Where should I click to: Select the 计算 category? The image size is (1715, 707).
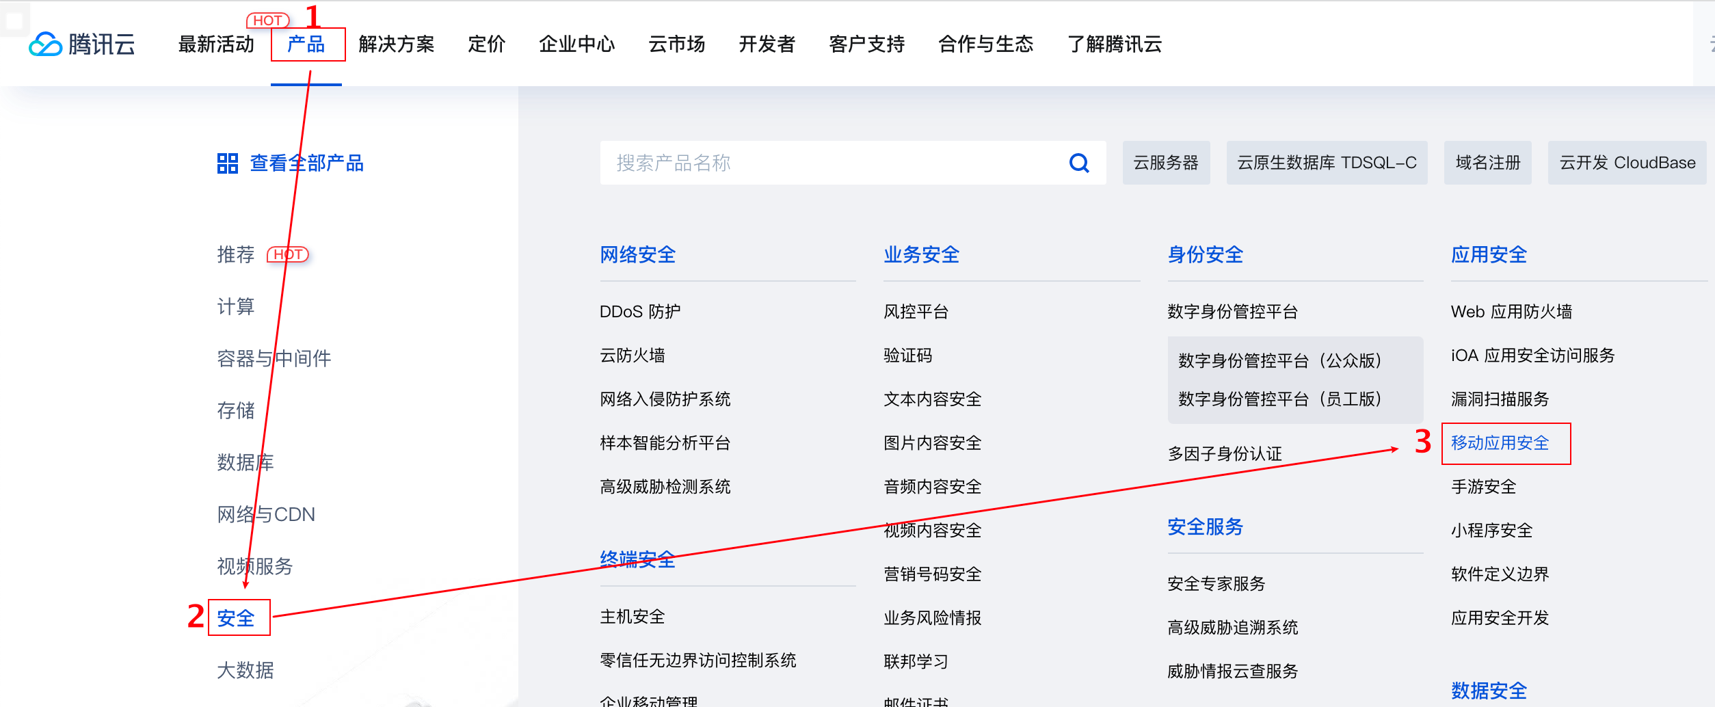(236, 306)
